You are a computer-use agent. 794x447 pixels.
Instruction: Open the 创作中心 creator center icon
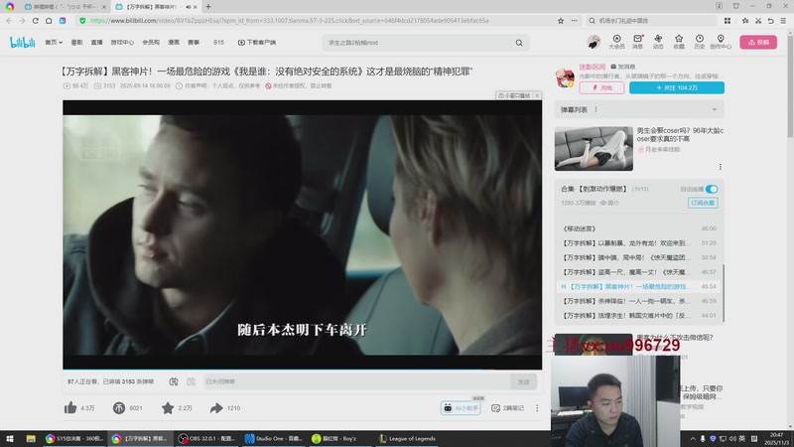tap(721, 42)
